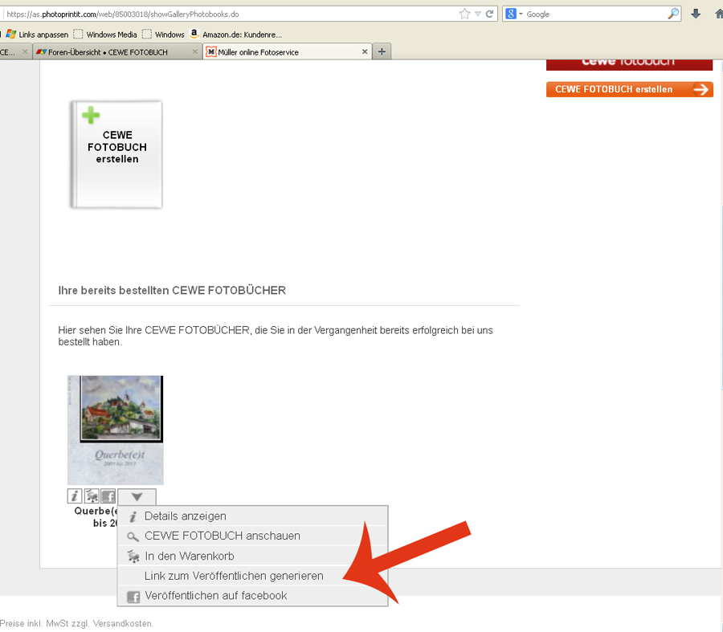This screenshot has height=632, width=723.
Task: Open the 'Windows' bookmark
Action: tap(163, 34)
